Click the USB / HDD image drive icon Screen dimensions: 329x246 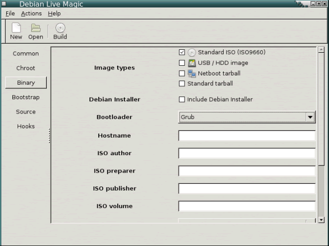pos(192,63)
